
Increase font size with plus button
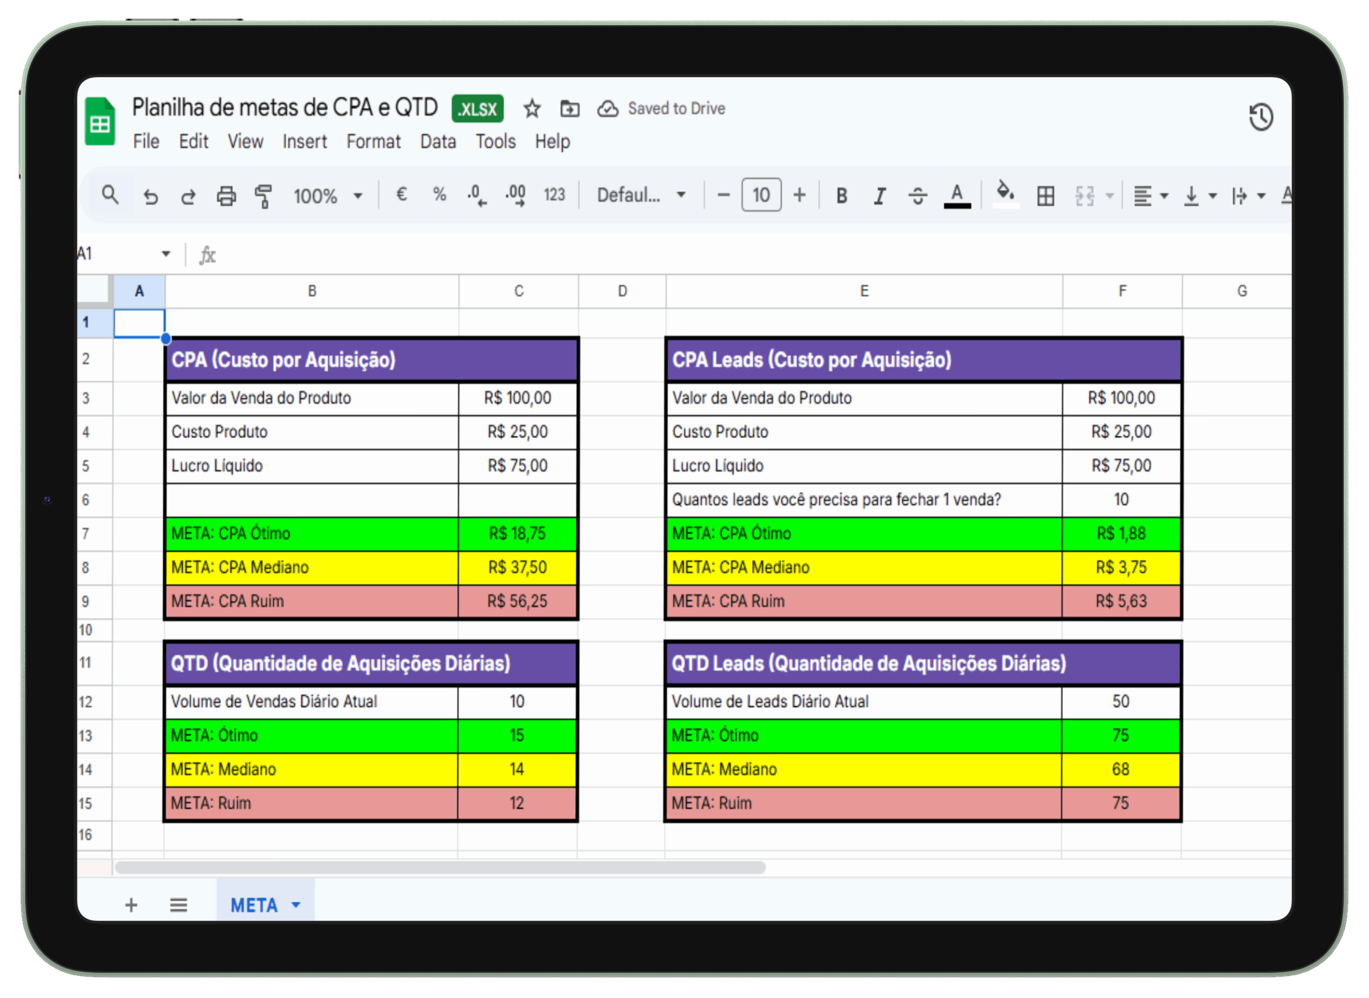click(x=799, y=195)
